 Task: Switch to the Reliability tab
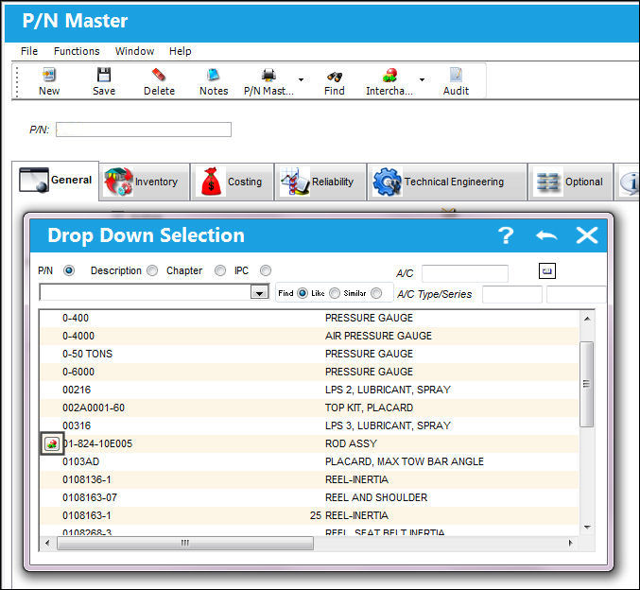coord(320,182)
